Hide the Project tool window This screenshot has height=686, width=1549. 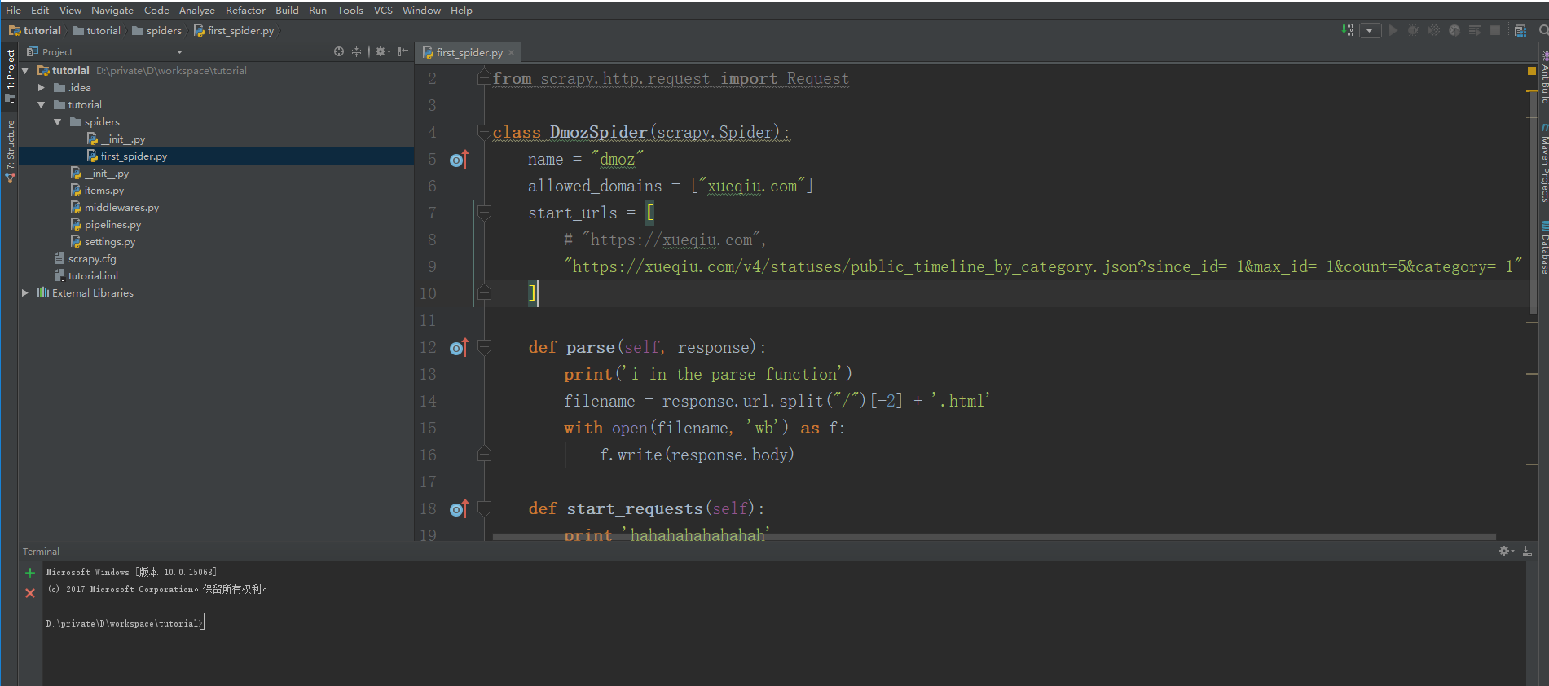pyautogui.click(x=403, y=51)
